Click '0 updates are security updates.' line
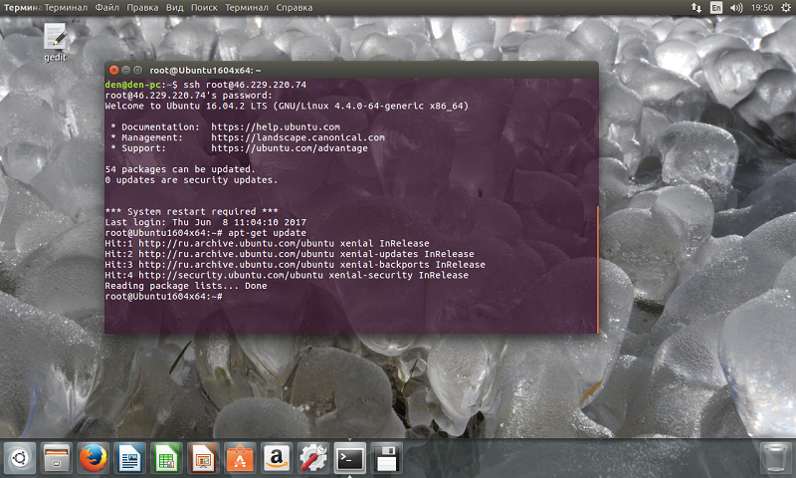The width and height of the screenshot is (796, 478). (191, 180)
